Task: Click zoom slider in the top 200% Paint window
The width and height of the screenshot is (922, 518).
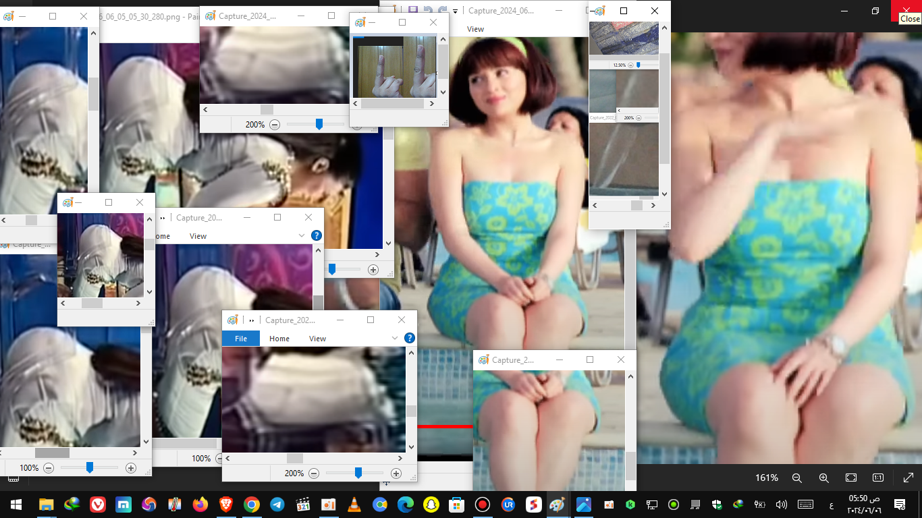Action: point(319,124)
